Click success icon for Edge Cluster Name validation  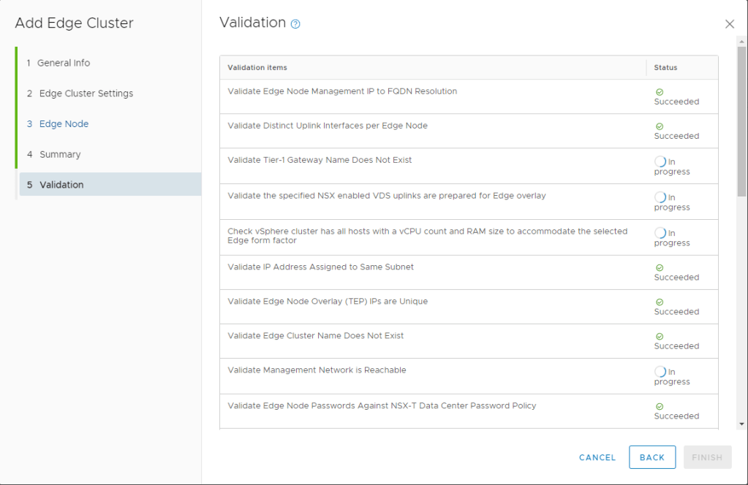coord(660,337)
